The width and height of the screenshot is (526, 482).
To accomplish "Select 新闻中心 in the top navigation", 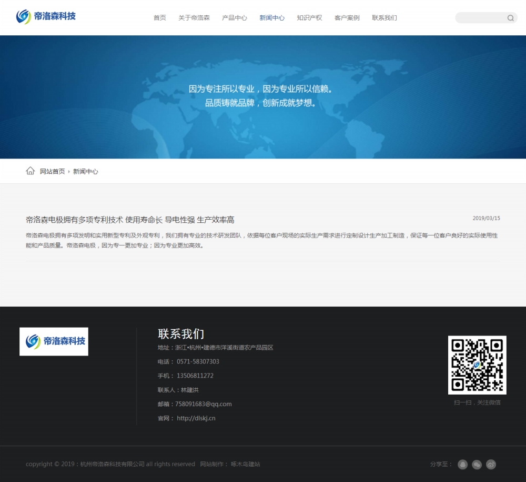I will tap(272, 18).
